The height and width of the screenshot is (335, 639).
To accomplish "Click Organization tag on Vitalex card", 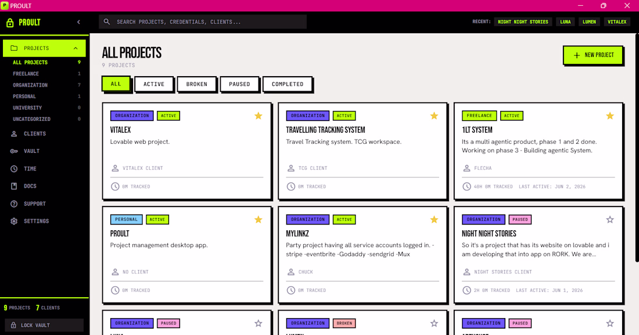I will click(132, 116).
